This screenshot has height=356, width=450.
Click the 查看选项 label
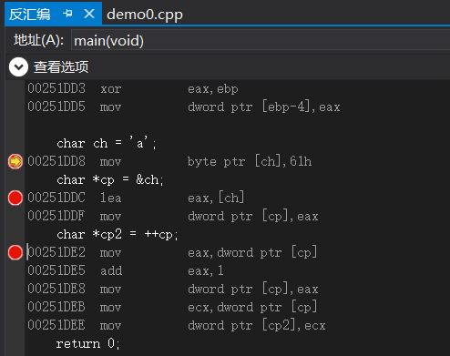click(61, 66)
